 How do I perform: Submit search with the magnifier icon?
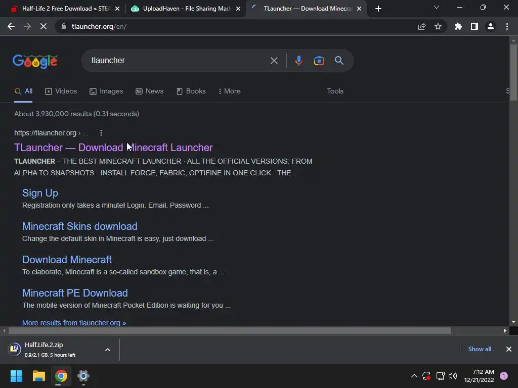point(339,61)
